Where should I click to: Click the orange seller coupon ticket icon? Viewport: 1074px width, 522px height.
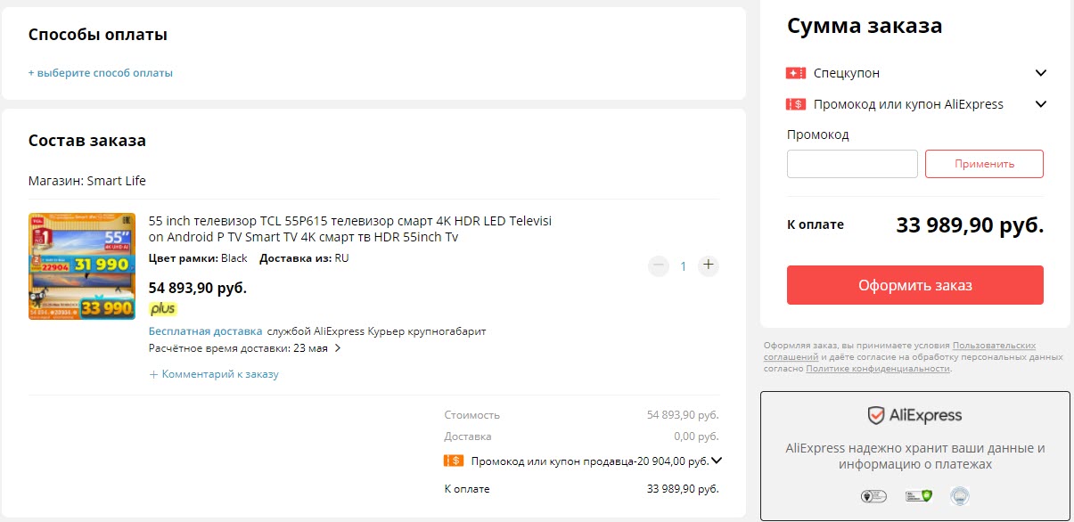453,460
